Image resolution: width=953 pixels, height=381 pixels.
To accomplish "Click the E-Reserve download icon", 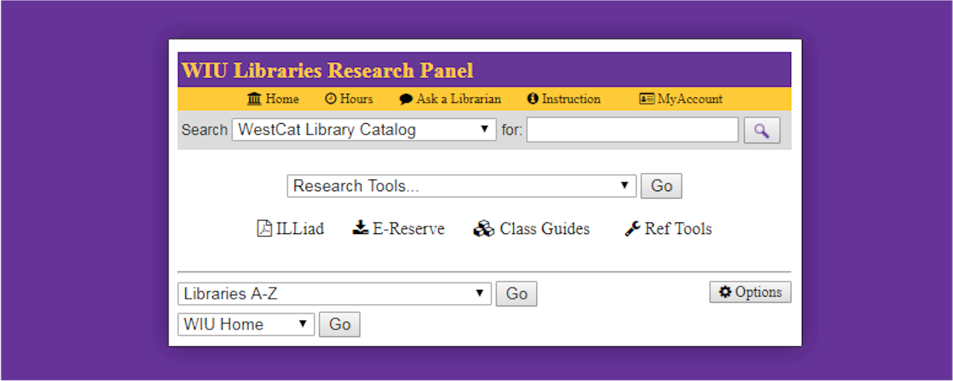I will pyautogui.click(x=360, y=229).
